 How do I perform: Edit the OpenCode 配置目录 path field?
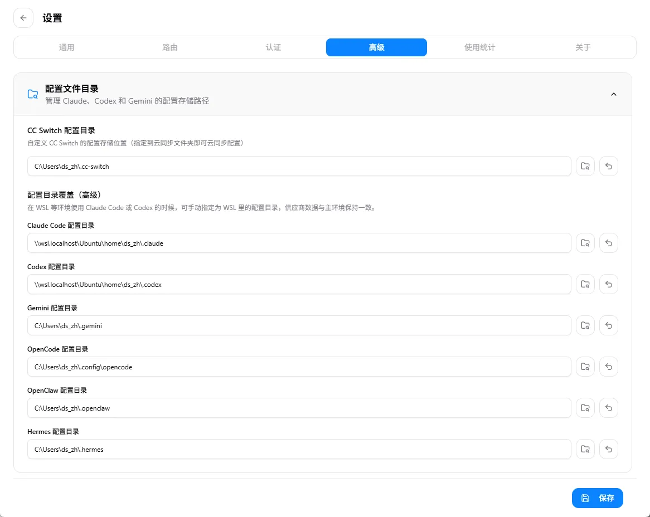[299, 367]
